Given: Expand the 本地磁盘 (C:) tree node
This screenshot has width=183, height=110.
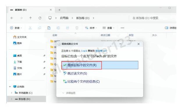Looking at the screenshot, I should (x=11, y=93).
